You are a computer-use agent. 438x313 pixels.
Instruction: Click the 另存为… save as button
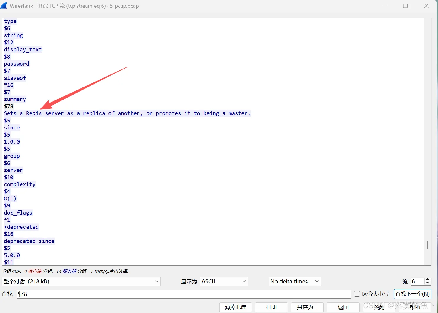[x=307, y=307]
